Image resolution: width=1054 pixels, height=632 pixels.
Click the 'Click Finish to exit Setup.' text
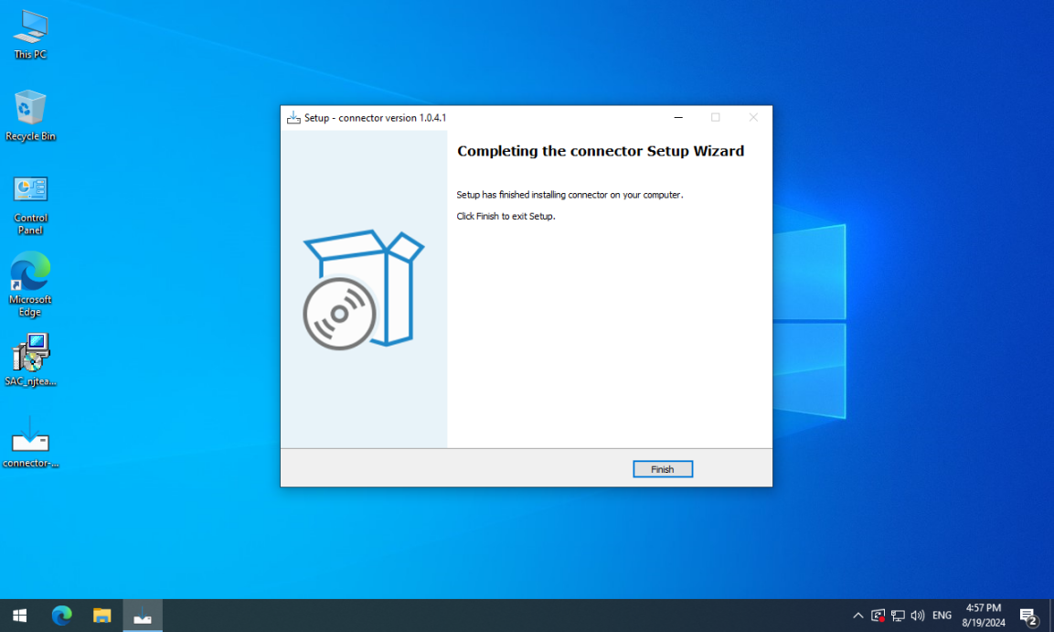coord(506,217)
